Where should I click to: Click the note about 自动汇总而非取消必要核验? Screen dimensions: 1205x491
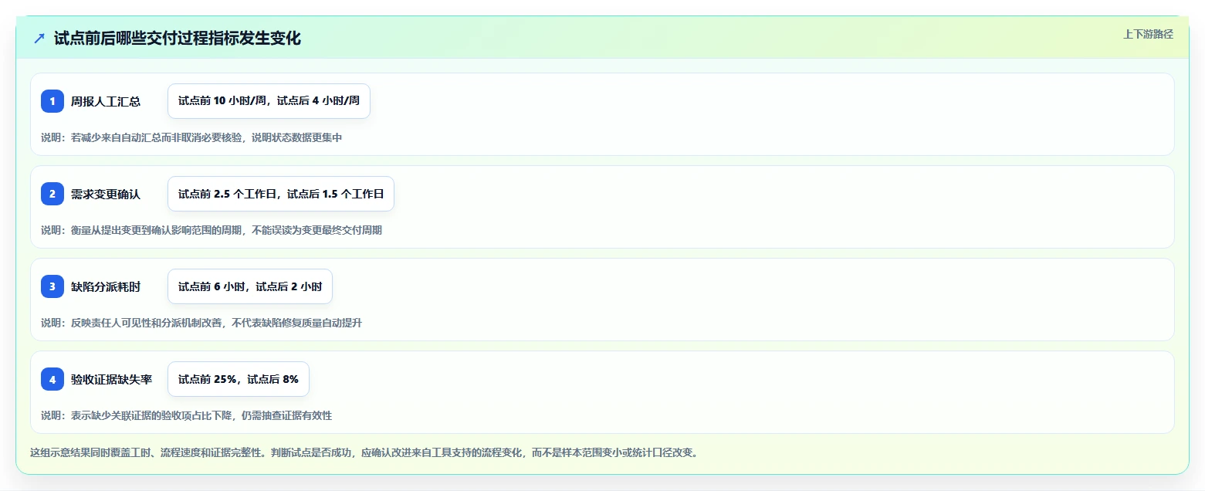click(191, 137)
